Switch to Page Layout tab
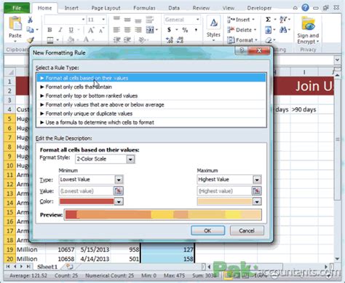Image resolution: width=345 pixels, height=283 pixels. pos(106,8)
